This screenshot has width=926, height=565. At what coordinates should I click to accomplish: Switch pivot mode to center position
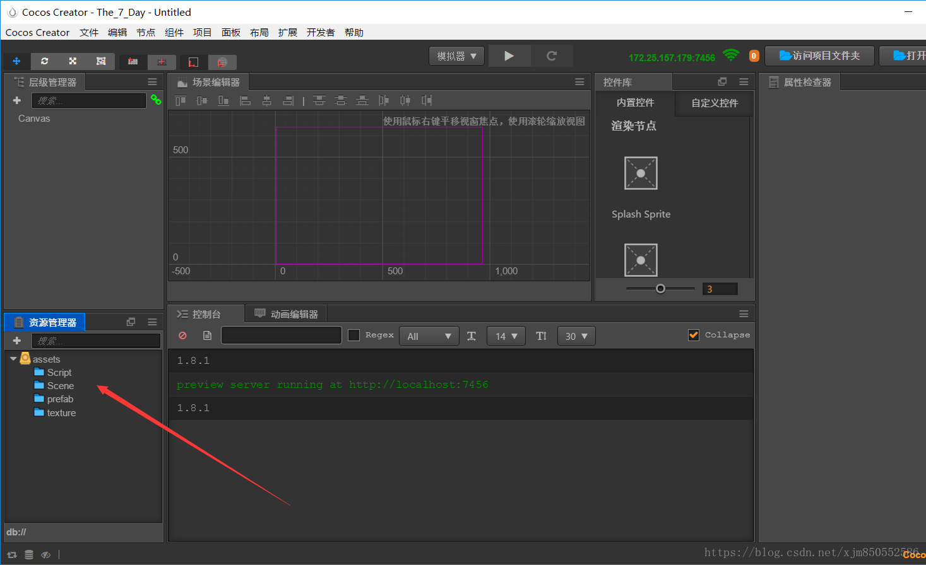point(162,62)
